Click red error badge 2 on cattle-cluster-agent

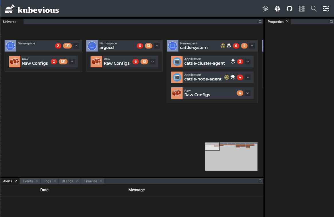[x=240, y=62]
